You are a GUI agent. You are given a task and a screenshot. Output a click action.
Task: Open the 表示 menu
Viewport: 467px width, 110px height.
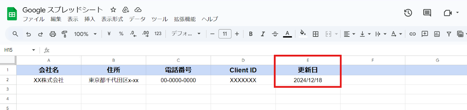click(73, 19)
